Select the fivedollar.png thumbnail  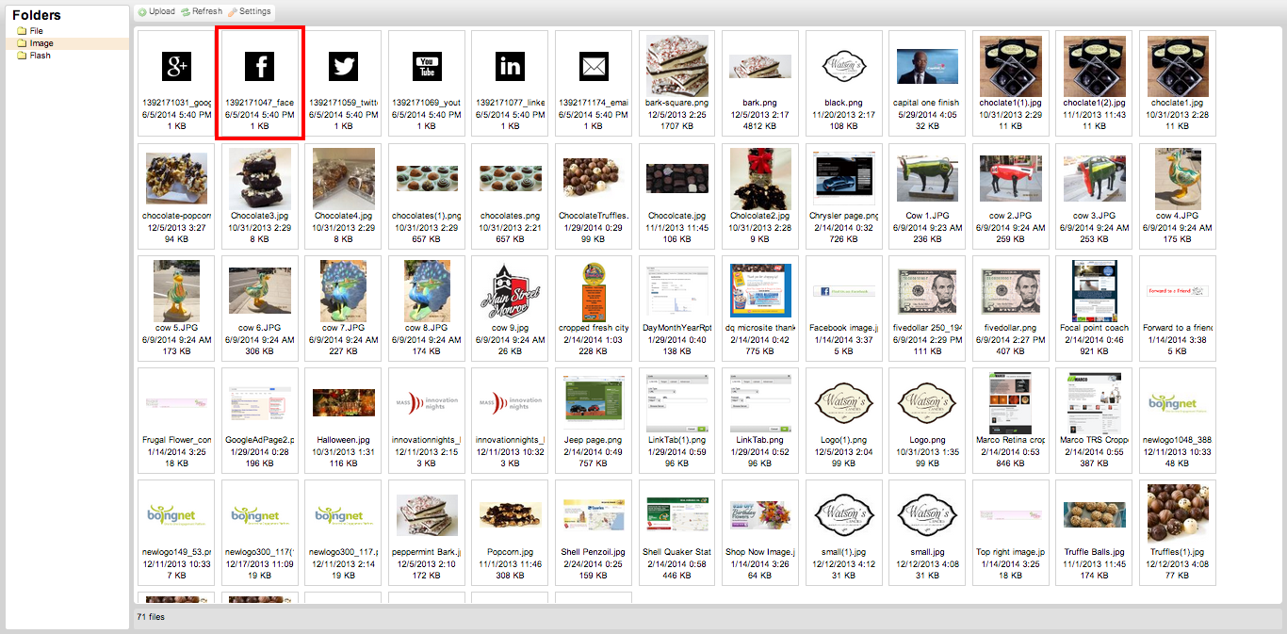[x=1011, y=309]
